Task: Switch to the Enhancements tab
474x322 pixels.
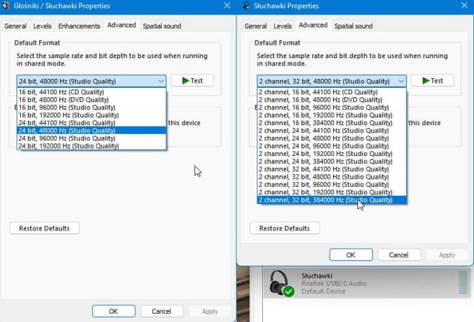Action: coord(79,26)
